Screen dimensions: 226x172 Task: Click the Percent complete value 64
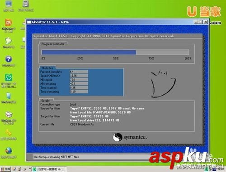tap(79, 72)
